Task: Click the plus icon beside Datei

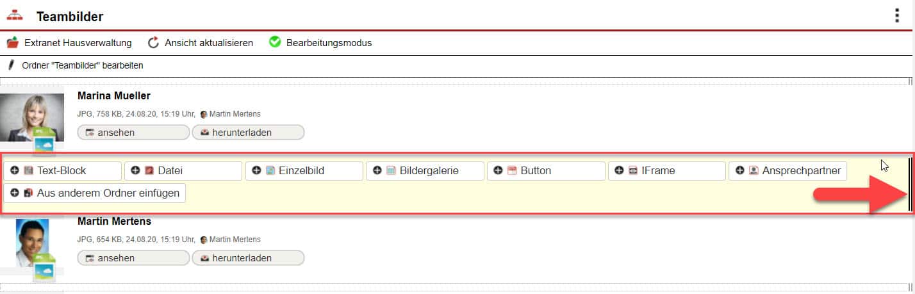Action: tap(135, 171)
